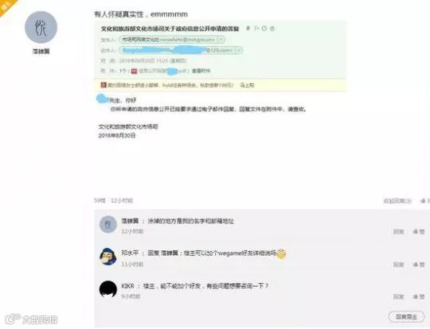The image size is (430, 329).
Task: Expand the sender address options arrow
Action: tap(221, 40)
